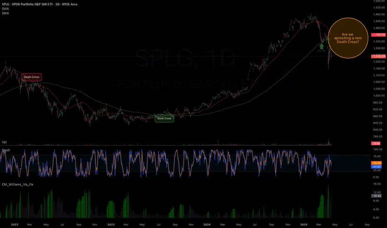Click the 25.00 Stoch scale value
This screenshot has width=387, height=228.
coord(377,170)
